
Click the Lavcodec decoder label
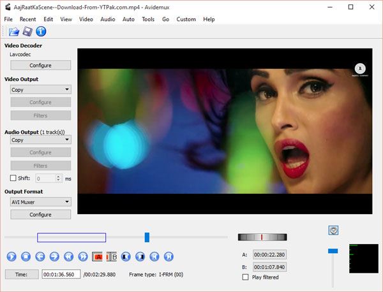(20, 54)
